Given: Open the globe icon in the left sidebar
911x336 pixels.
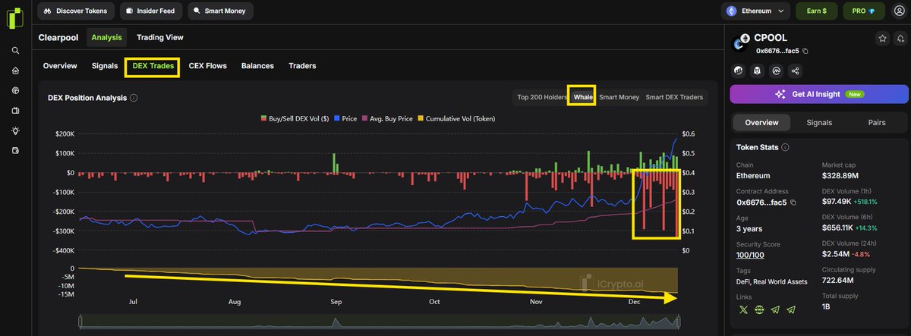Looking at the screenshot, I should coord(15,91).
